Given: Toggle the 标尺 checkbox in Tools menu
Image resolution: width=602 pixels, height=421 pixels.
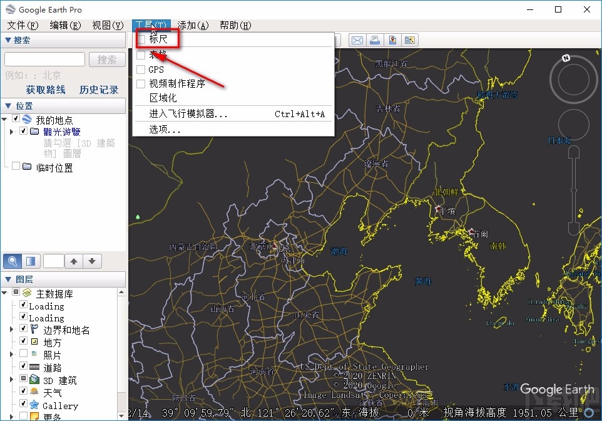Looking at the screenshot, I should click(x=141, y=39).
